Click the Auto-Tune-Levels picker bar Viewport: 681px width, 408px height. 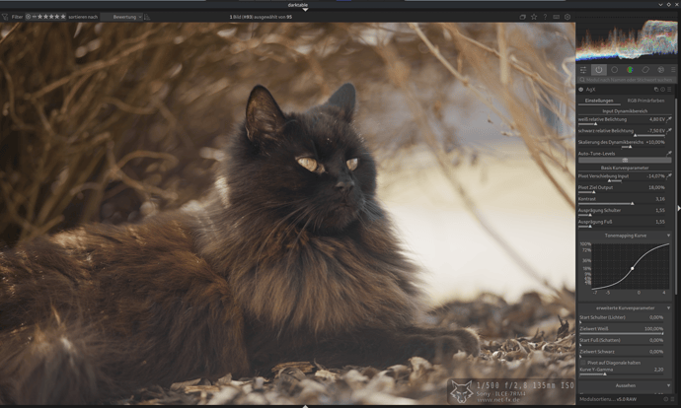tap(625, 160)
